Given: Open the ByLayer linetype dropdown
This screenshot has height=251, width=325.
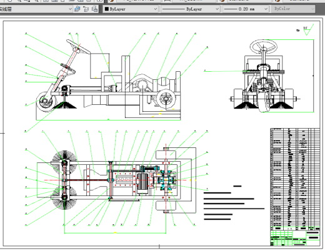Looking at the screenshot, I should (x=191, y=9).
